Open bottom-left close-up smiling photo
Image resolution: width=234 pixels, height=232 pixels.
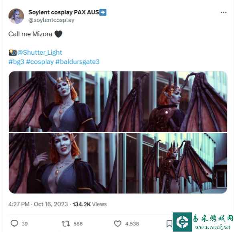point(63,163)
